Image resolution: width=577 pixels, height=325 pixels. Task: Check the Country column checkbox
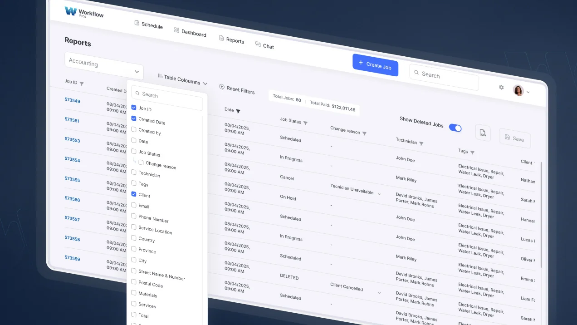[134, 238]
